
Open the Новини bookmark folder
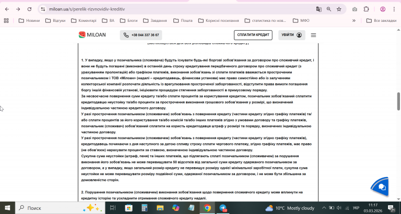click(29, 21)
